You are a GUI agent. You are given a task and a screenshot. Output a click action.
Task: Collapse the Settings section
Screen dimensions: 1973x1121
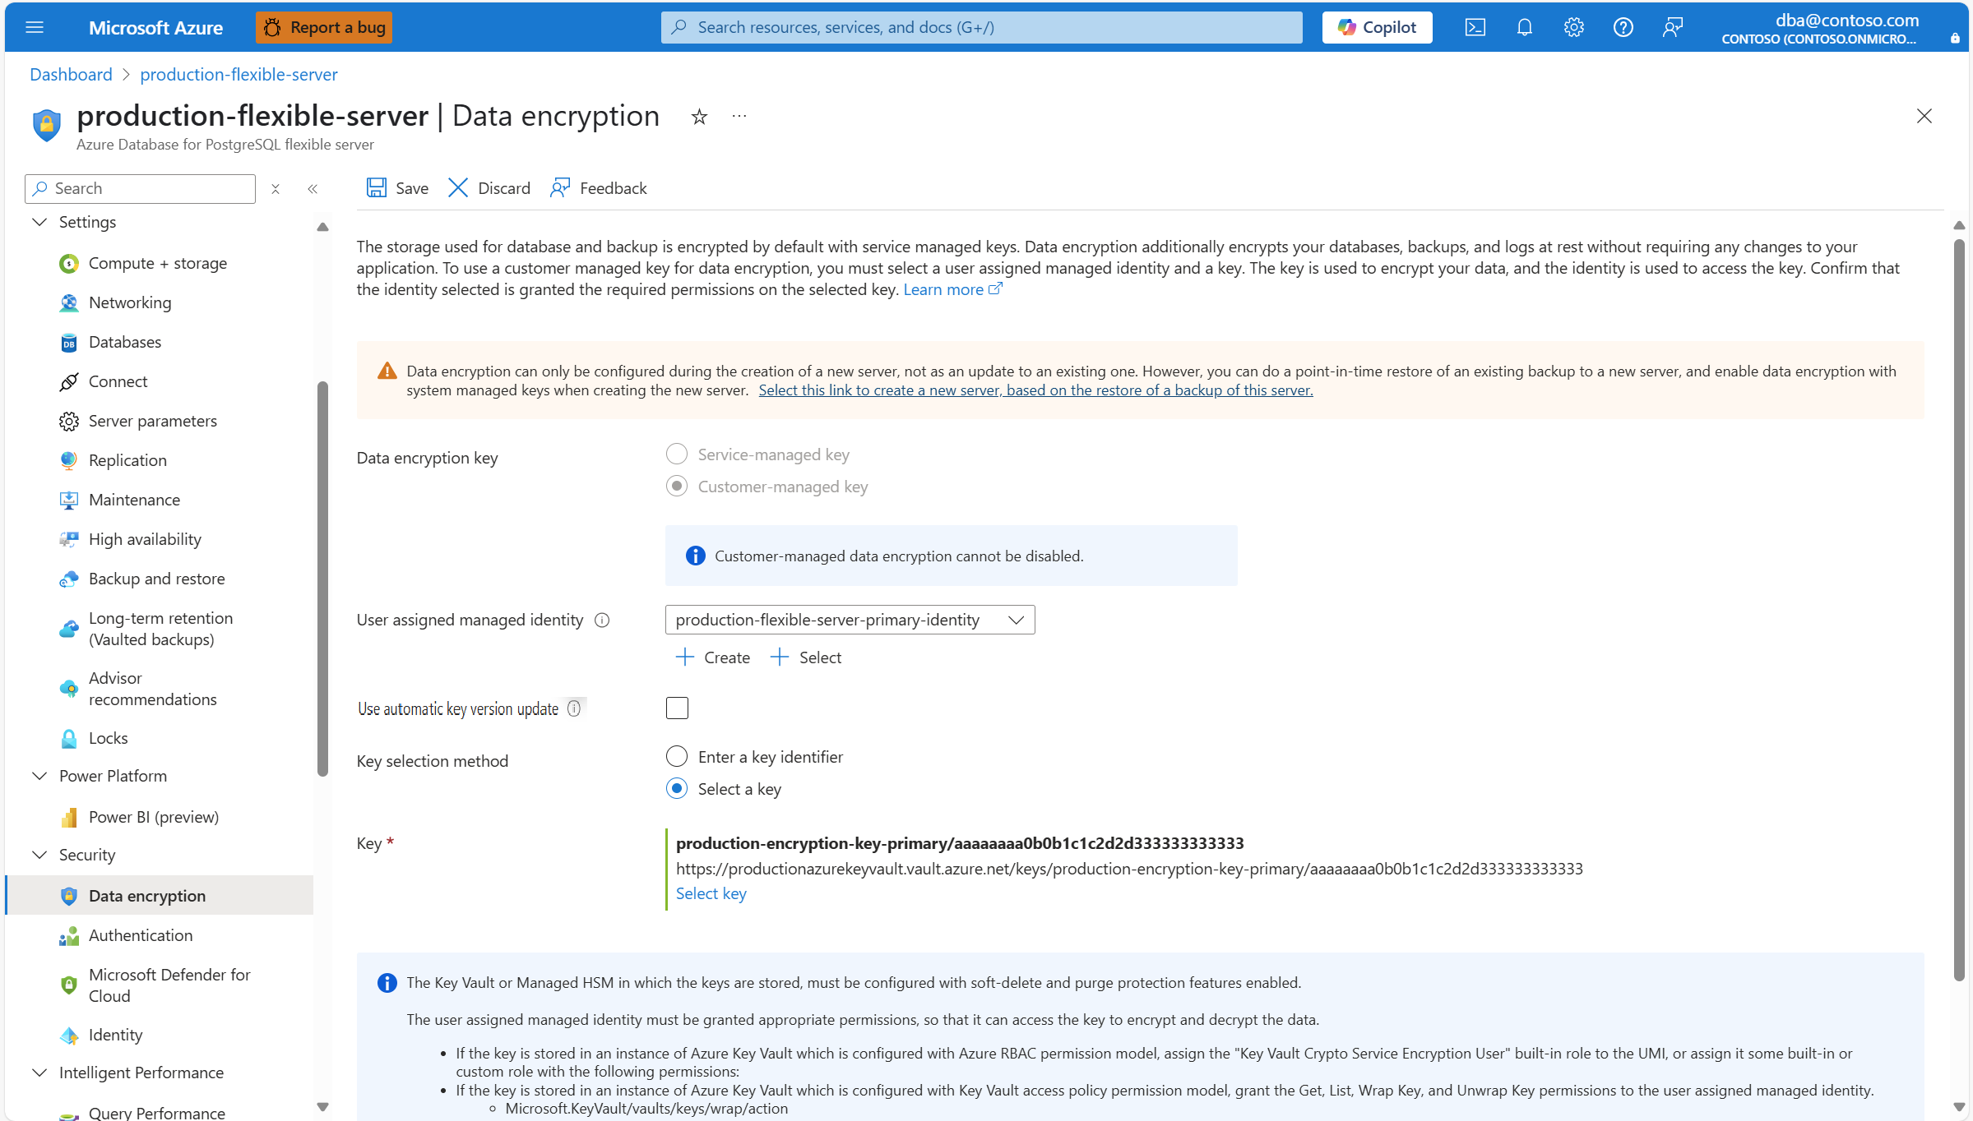(x=39, y=222)
